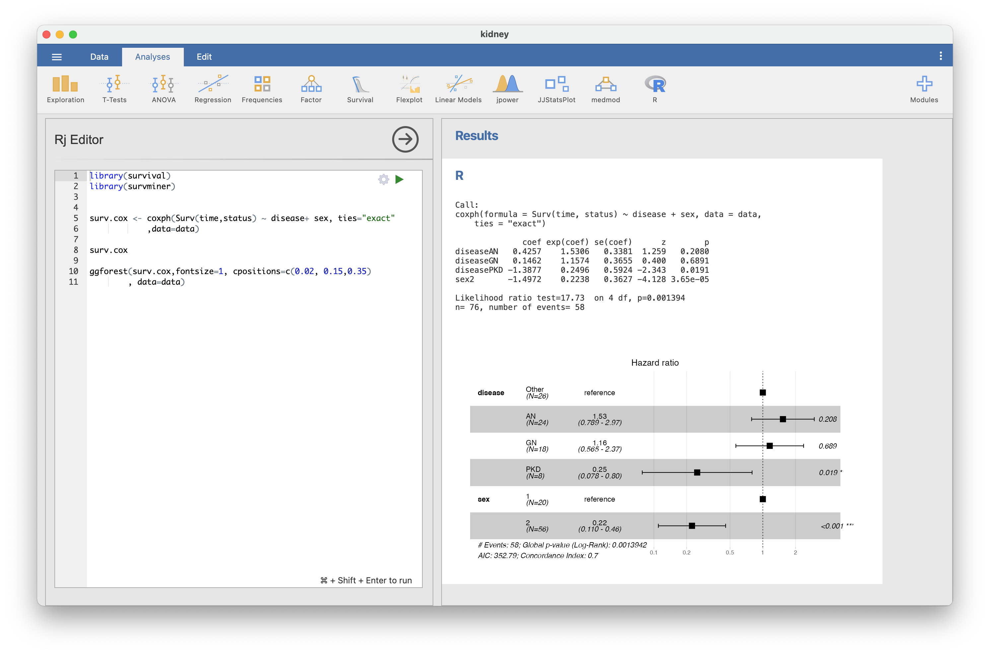Collapse the Rj Editor with arrow button
This screenshot has height=655, width=990.
pos(405,139)
